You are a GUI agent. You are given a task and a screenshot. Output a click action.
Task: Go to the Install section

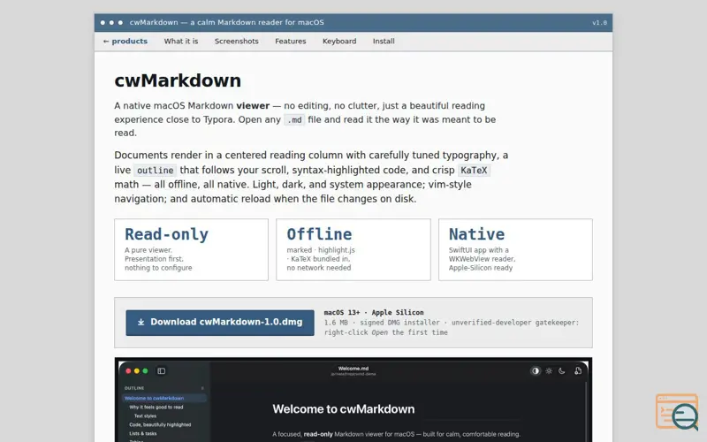coord(384,41)
